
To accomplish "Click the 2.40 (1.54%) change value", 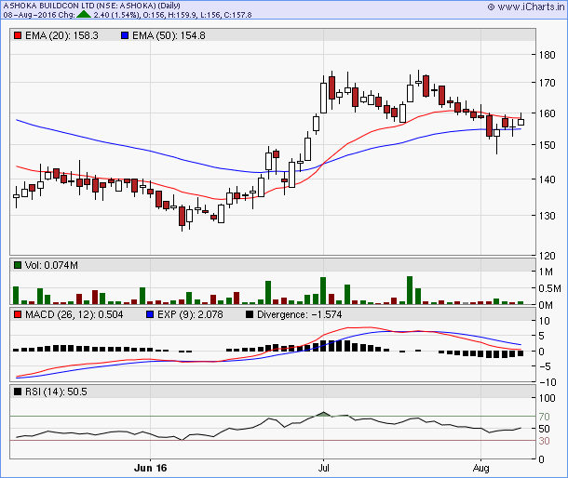I will pyautogui.click(x=116, y=15).
